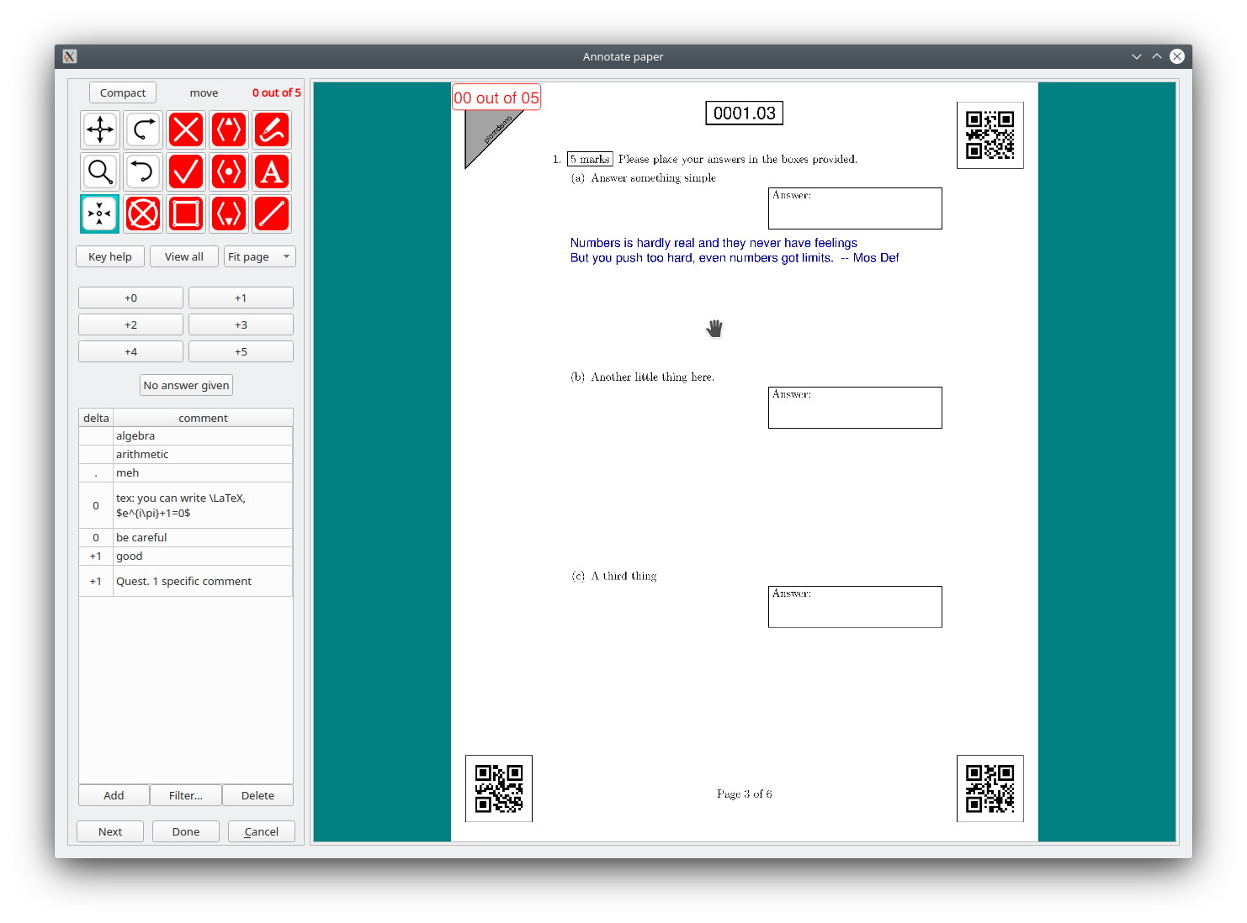Select the 'be careful' comment row
1247x923 pixels.
[186, 537]
